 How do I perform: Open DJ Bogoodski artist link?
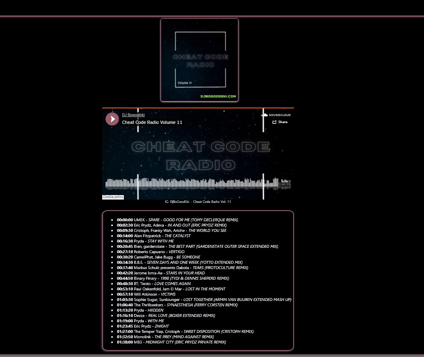pyautogui.click(x=133, y=115)
